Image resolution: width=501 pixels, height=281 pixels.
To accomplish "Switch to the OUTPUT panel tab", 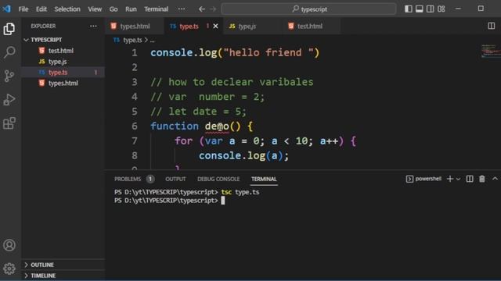I will (175, 179).
